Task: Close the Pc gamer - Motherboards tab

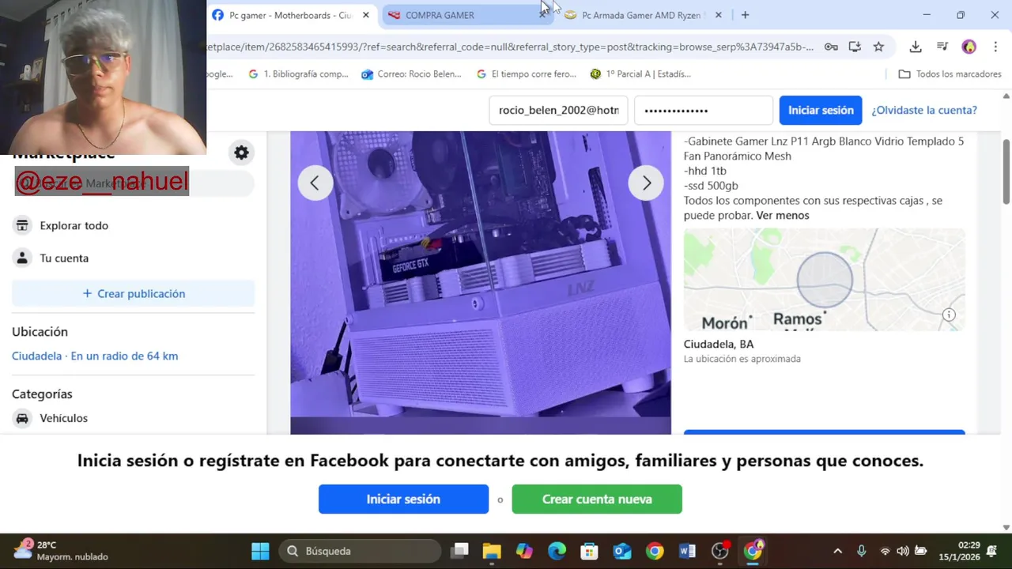Action: tap(365, 15)
